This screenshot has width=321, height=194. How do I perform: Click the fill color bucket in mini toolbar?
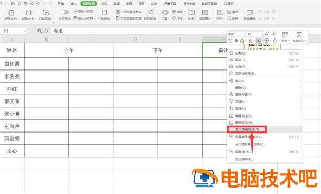[x=242, y=41]
